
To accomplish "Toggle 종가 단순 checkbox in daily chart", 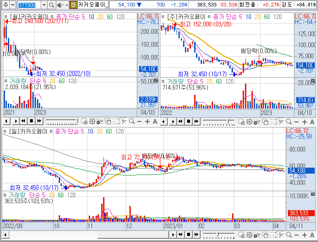I will [x=51, y=131].
